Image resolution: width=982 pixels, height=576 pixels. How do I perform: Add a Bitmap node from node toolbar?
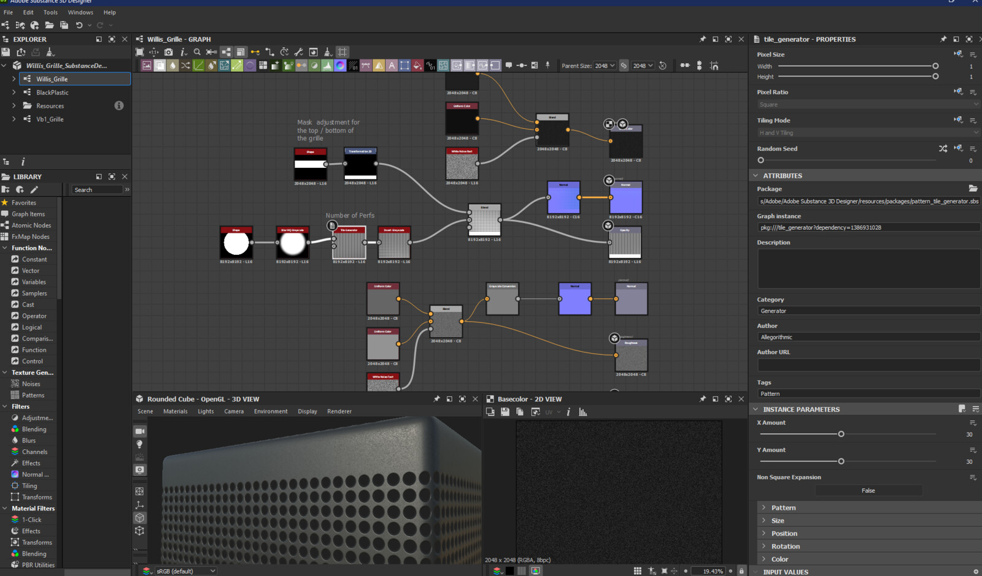point(147,66)
